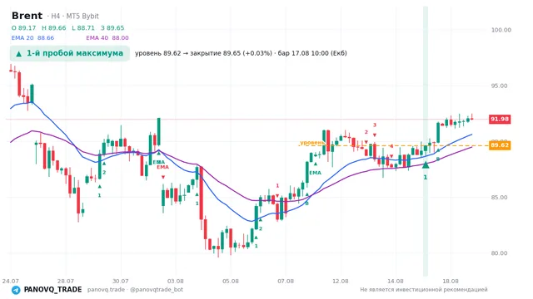Click the open value 'O 89.17'
Screen dimensions: 533x299
24,27
